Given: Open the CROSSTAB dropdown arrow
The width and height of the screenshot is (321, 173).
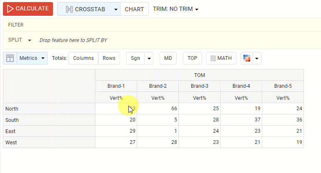Looking at the screenshot, I should pos(115,9).
